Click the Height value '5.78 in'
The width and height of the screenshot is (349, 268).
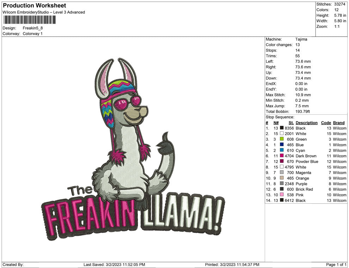click(x=340, y=15)
